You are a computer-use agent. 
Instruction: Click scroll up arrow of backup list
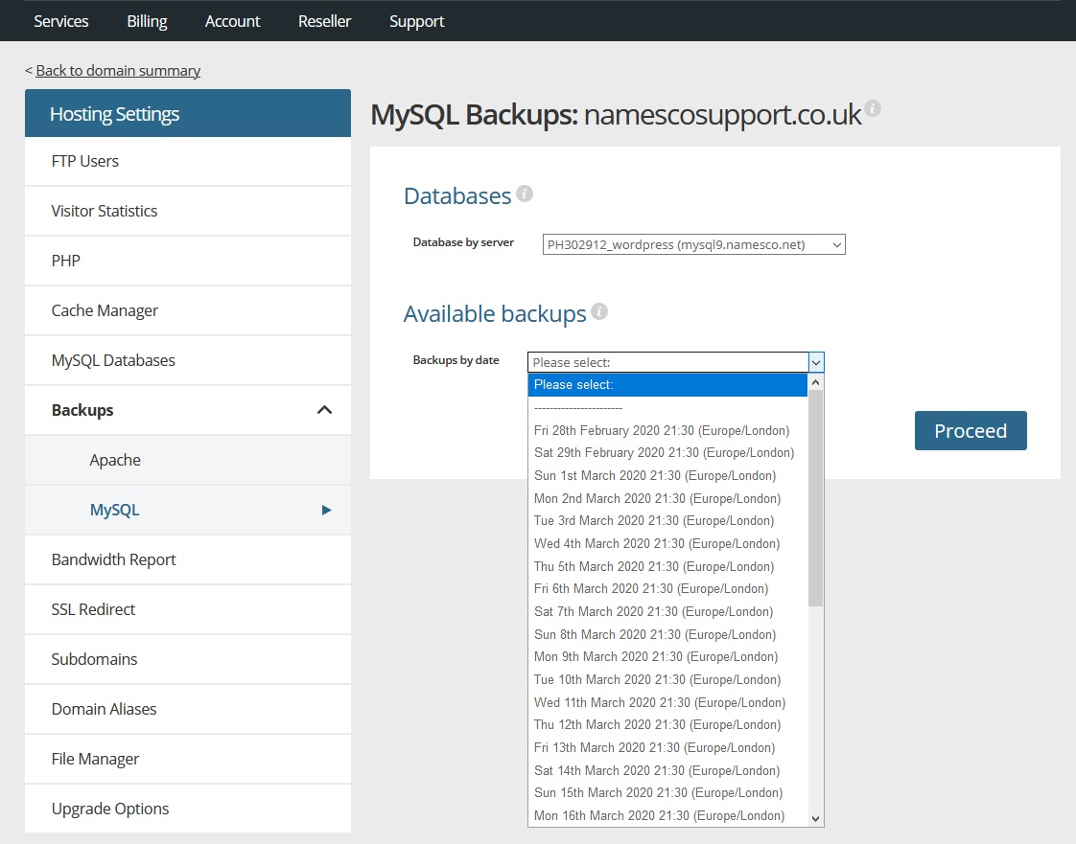pos(815,382)
